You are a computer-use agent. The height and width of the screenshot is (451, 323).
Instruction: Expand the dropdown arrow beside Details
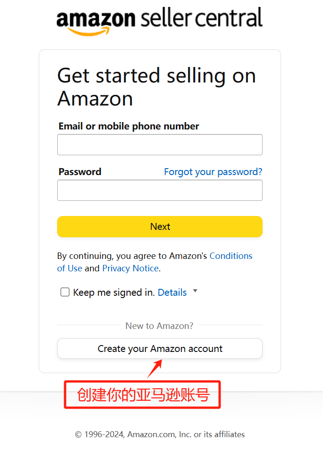(x=195, y=291)
